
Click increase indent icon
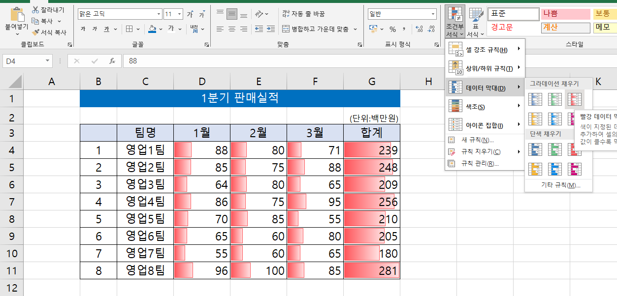click(271, 29)
